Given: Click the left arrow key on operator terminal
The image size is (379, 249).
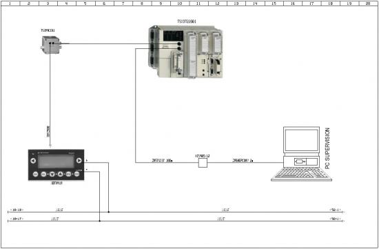Looking at the screenshot, I should pyautogui.click(x=33, y=161).
